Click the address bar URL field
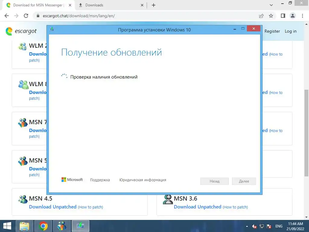Viewport: 309px width, 232px height. coord(146,16)
